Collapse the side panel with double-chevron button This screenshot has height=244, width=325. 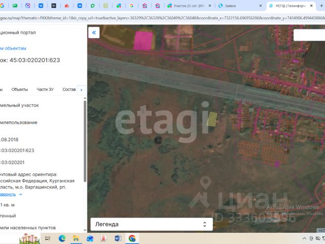pyautogui.click(x=94, y=33)
